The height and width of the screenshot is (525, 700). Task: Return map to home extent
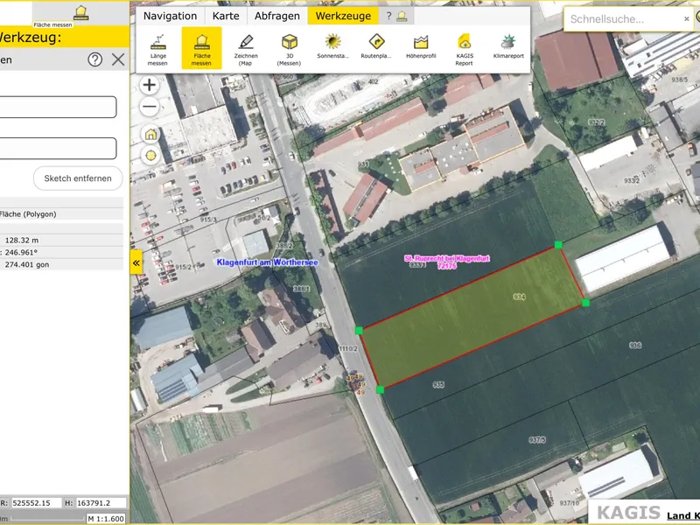(150, 134)
